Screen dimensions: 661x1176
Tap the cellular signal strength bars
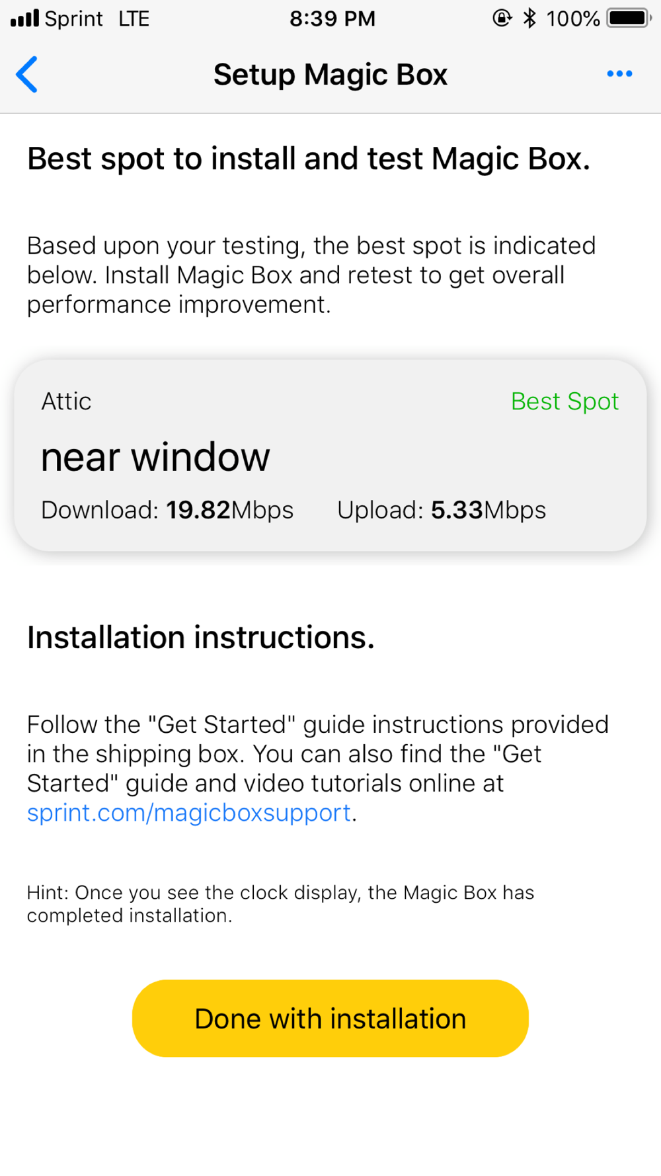(25, 18)
